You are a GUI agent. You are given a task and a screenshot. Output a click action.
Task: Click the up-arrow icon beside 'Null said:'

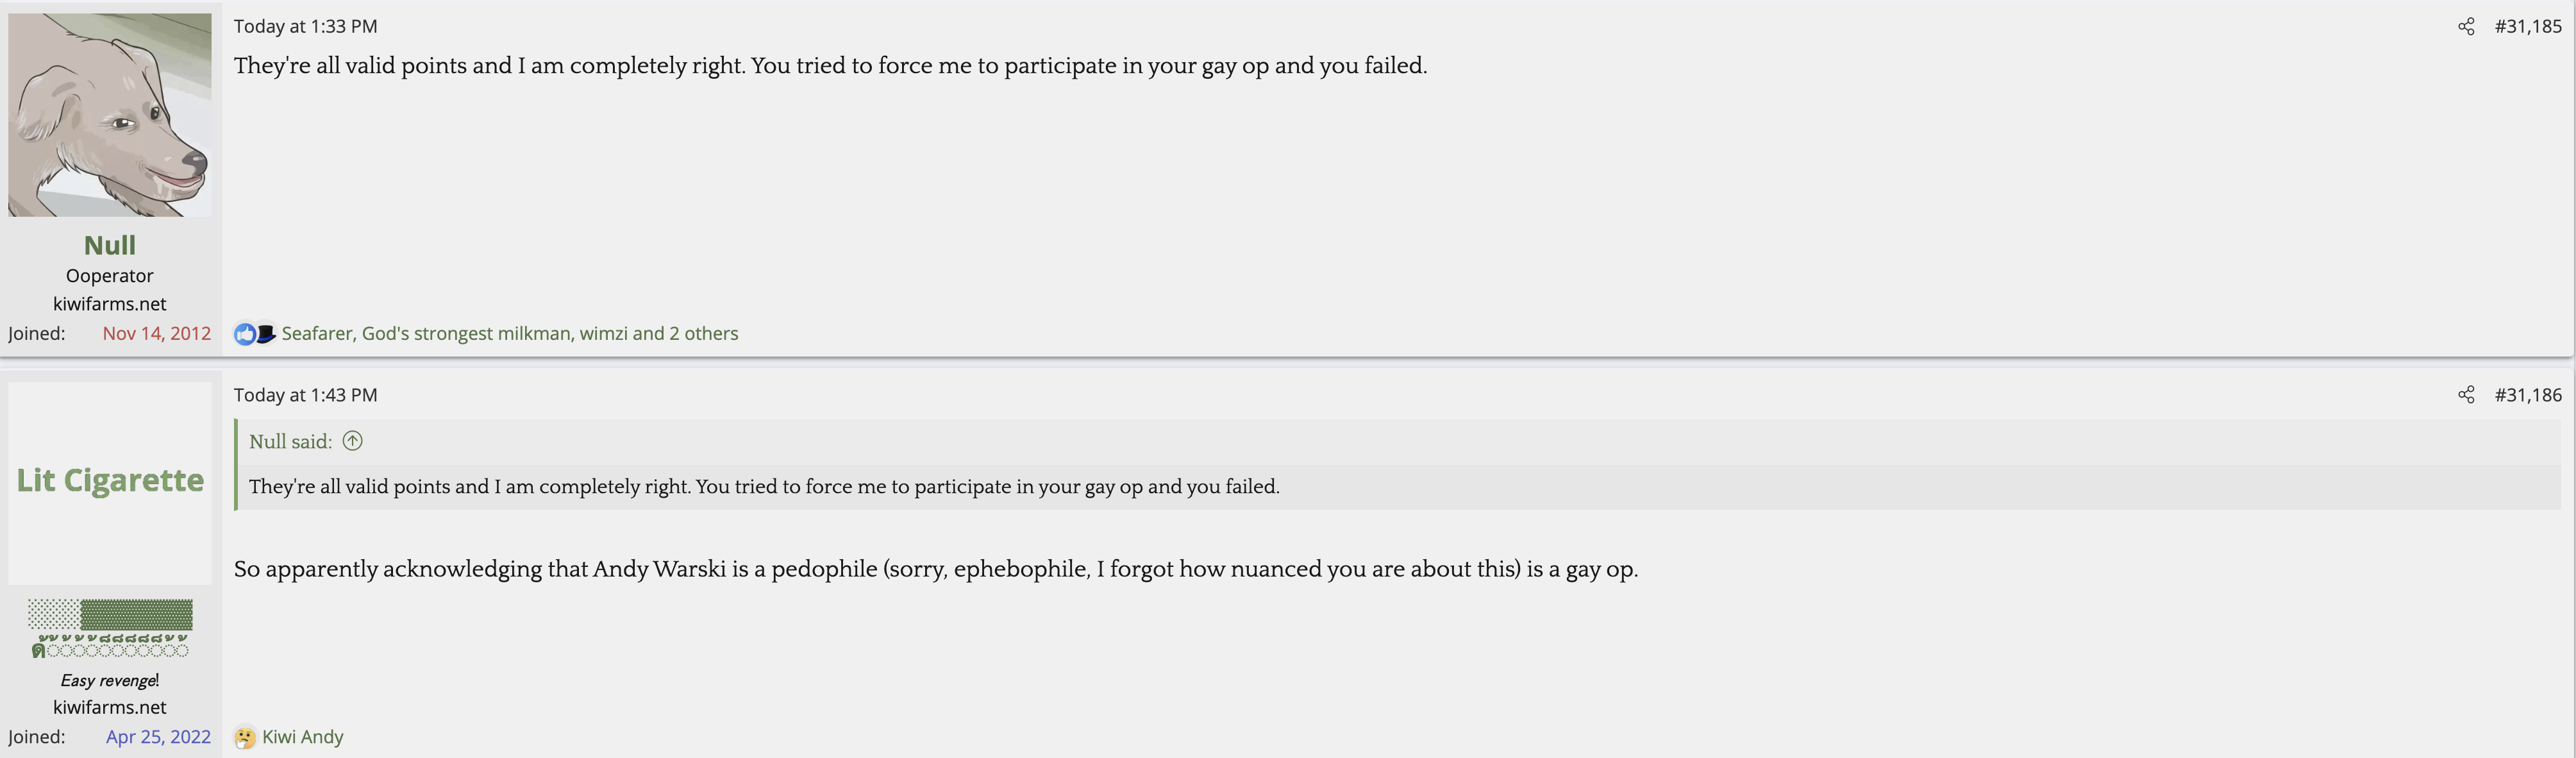point(352,441)
